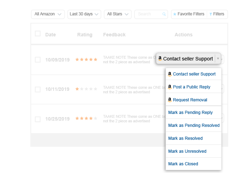Viewport: 245px width, 173px height.
Task: Expand the Last 30 days dropdown
Action: 84,14
